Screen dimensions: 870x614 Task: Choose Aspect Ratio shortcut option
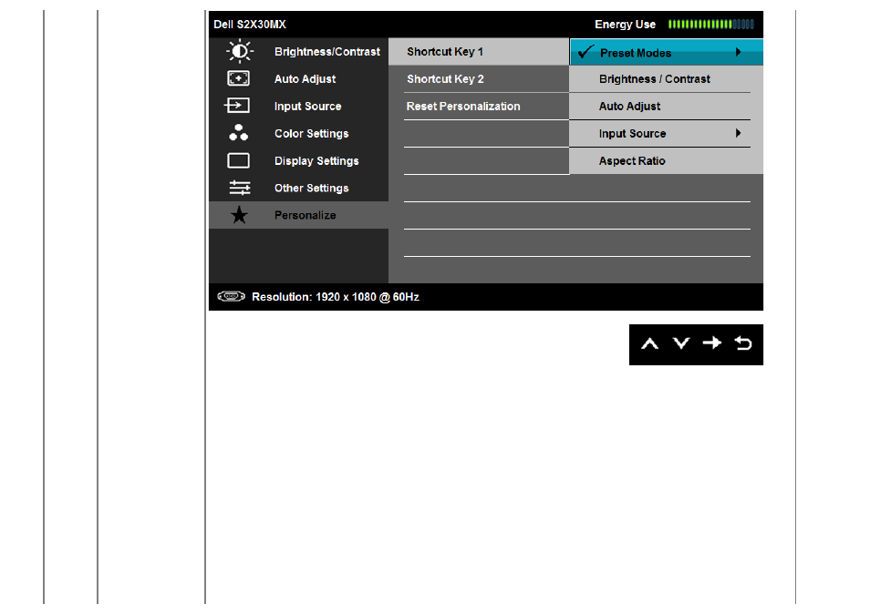click(x=667, y=160)
